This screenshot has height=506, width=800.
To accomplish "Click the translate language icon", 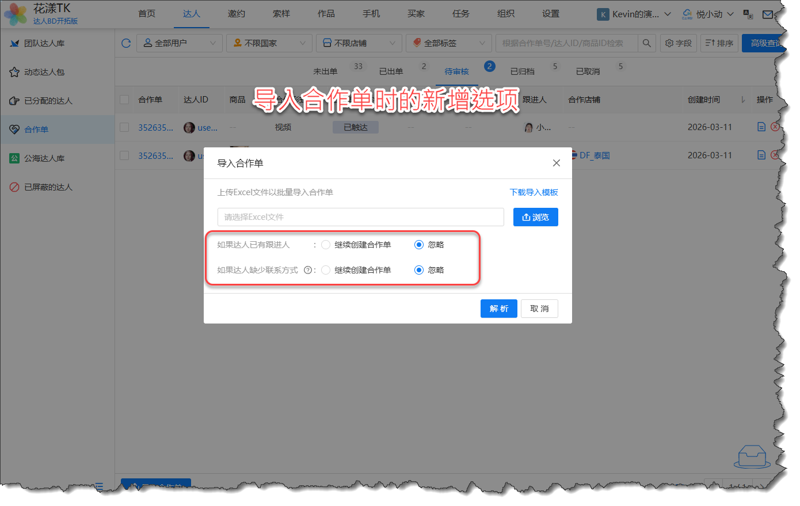I will point(748,14).
